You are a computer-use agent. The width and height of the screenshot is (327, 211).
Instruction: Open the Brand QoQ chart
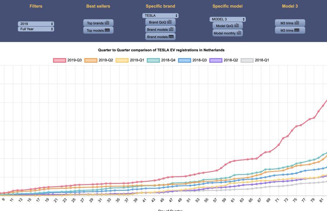pyautogui.click(x=160, y=22)
